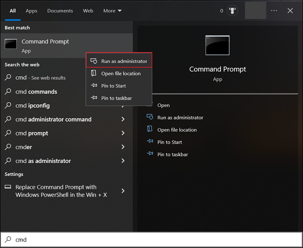The height and width of the screenshot is (248, 303).
Task: Click the pin icon next to Pin to Start in context menu
Action: point(93,86)
